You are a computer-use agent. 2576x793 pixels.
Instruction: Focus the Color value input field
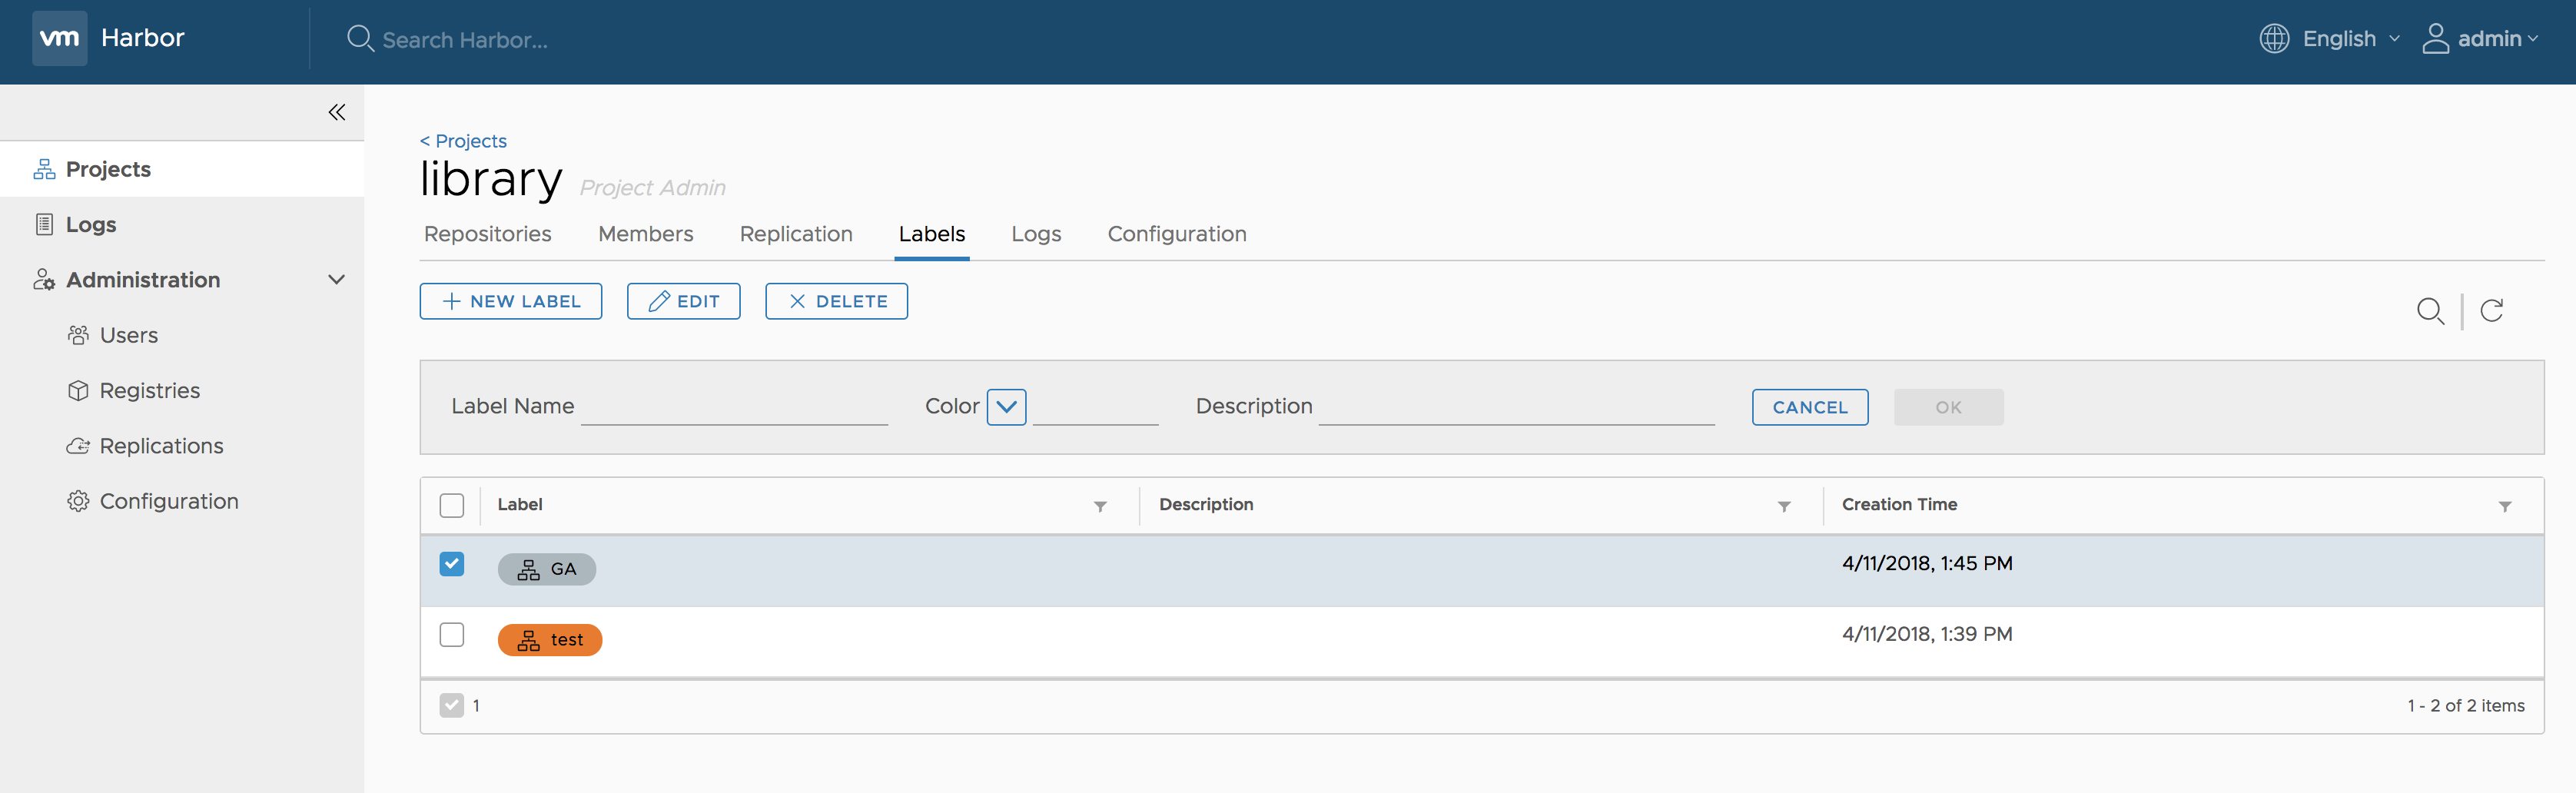[1095, 407]
